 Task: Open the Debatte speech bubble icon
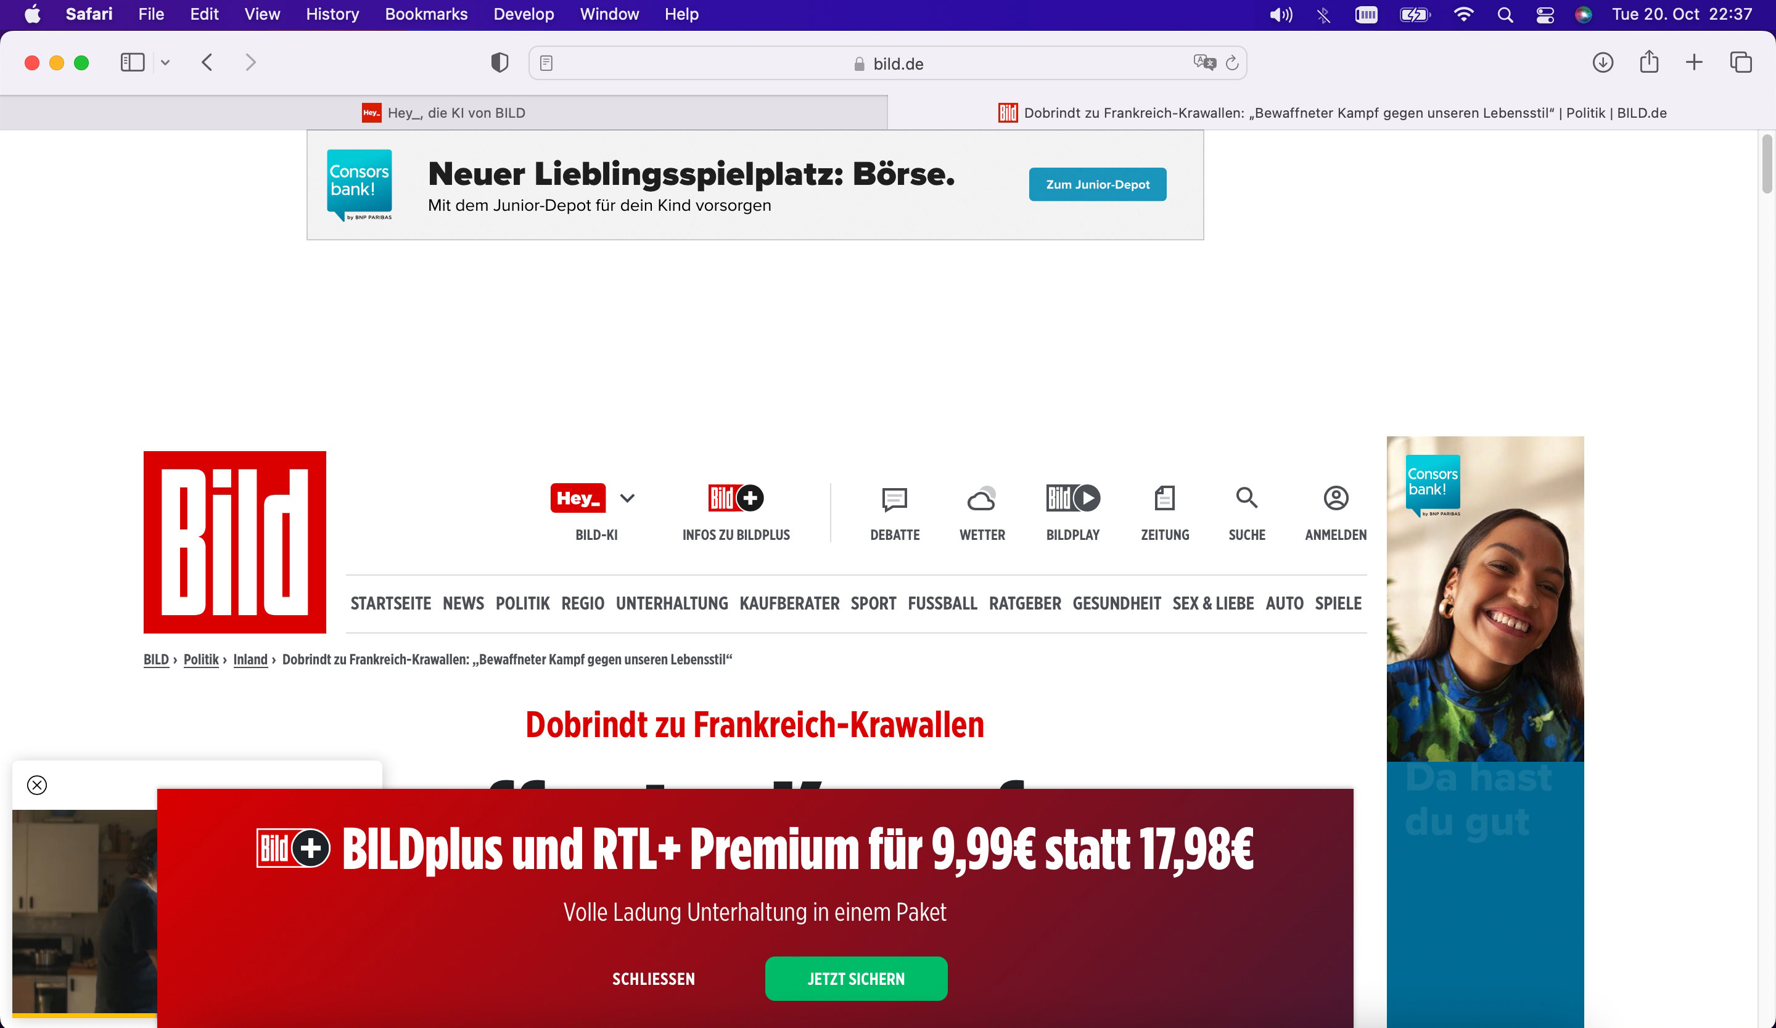pyautogui.click(x=894, y=499)
